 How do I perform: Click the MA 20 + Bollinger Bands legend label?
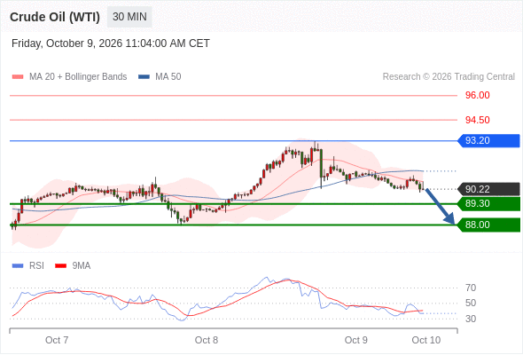point(78,77)
